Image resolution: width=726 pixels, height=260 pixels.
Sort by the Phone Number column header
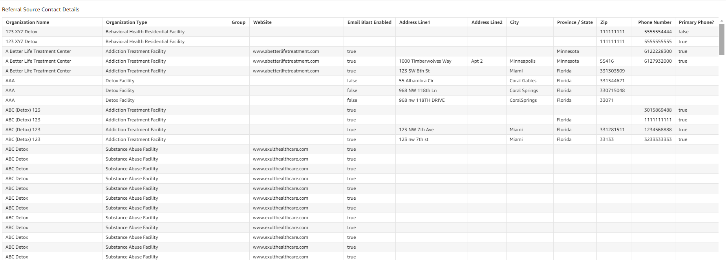[655, 22]
